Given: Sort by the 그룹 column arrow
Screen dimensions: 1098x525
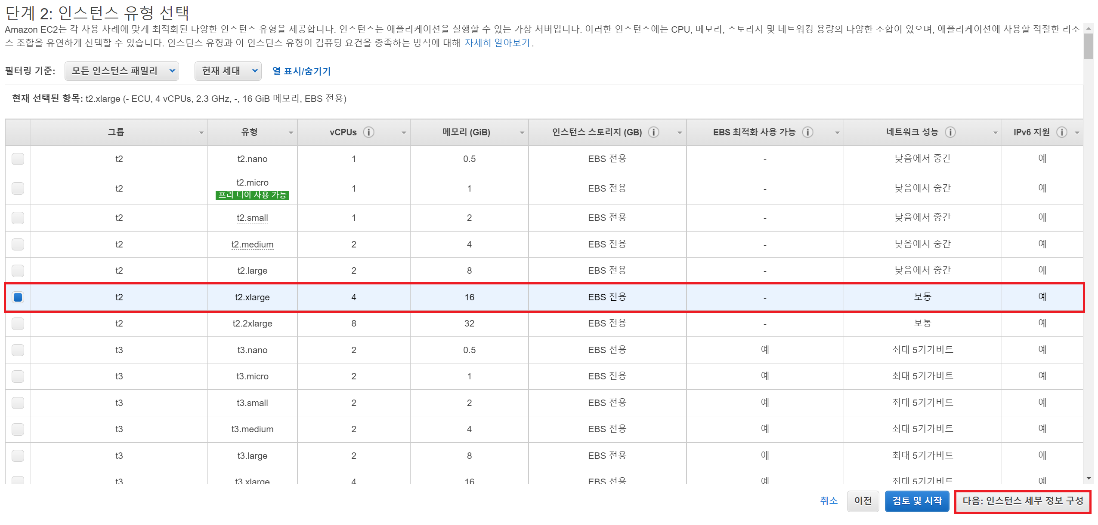Looking at the screenshot, I should click(x=201, y=133).
